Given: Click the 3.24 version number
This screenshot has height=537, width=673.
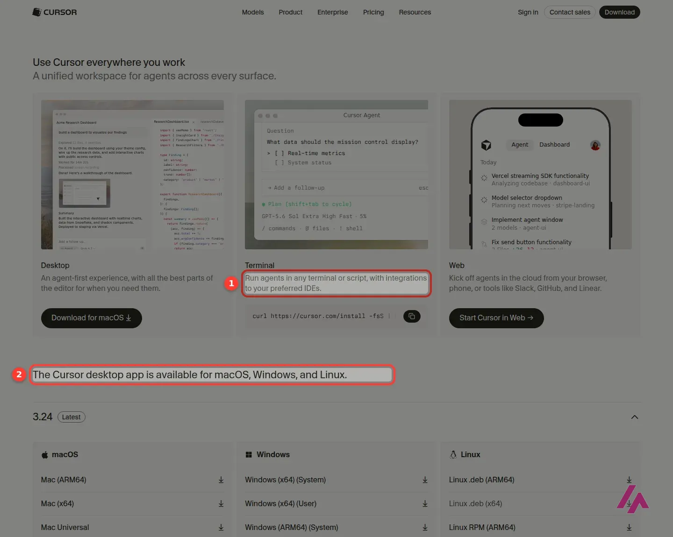Looking at the screenshot, I should [x=43, y=417].
